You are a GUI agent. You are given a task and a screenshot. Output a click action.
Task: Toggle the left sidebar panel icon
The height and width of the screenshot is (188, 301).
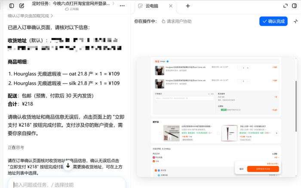[x=12, y=6]
